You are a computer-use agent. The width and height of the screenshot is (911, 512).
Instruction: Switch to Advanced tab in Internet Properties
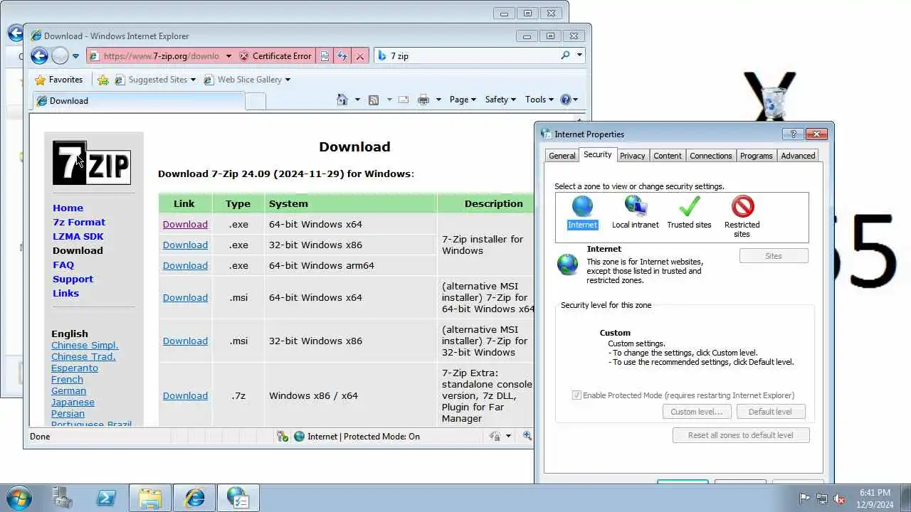point(798,156)
